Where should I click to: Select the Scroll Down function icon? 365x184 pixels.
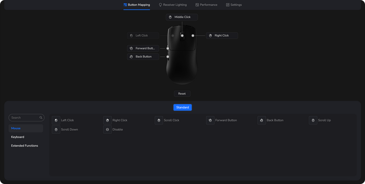pos(56,130)
